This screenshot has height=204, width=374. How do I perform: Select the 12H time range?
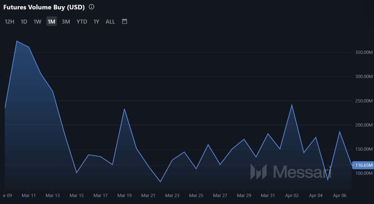tap(9, 22)
